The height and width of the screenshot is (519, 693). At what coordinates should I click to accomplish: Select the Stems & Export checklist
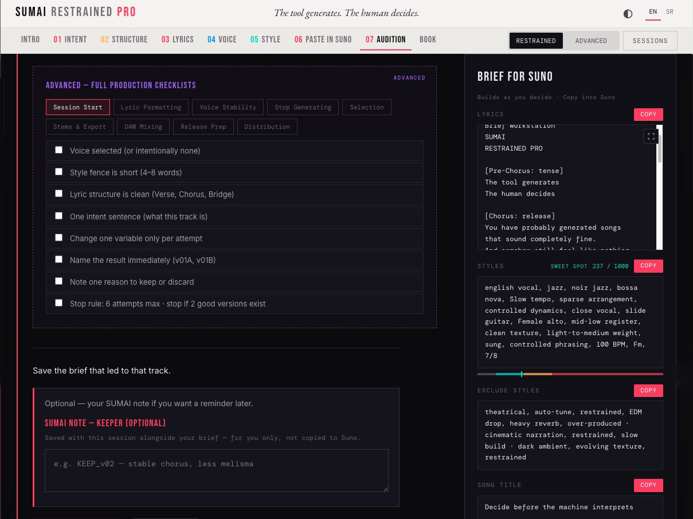pos(80,127)
